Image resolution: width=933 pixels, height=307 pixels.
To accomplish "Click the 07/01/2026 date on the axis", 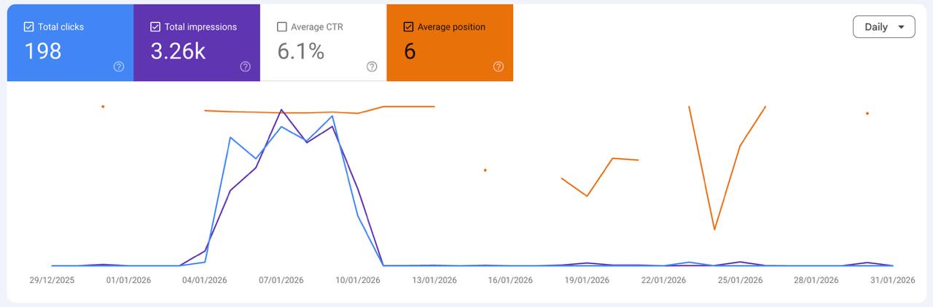I will 281,280.
